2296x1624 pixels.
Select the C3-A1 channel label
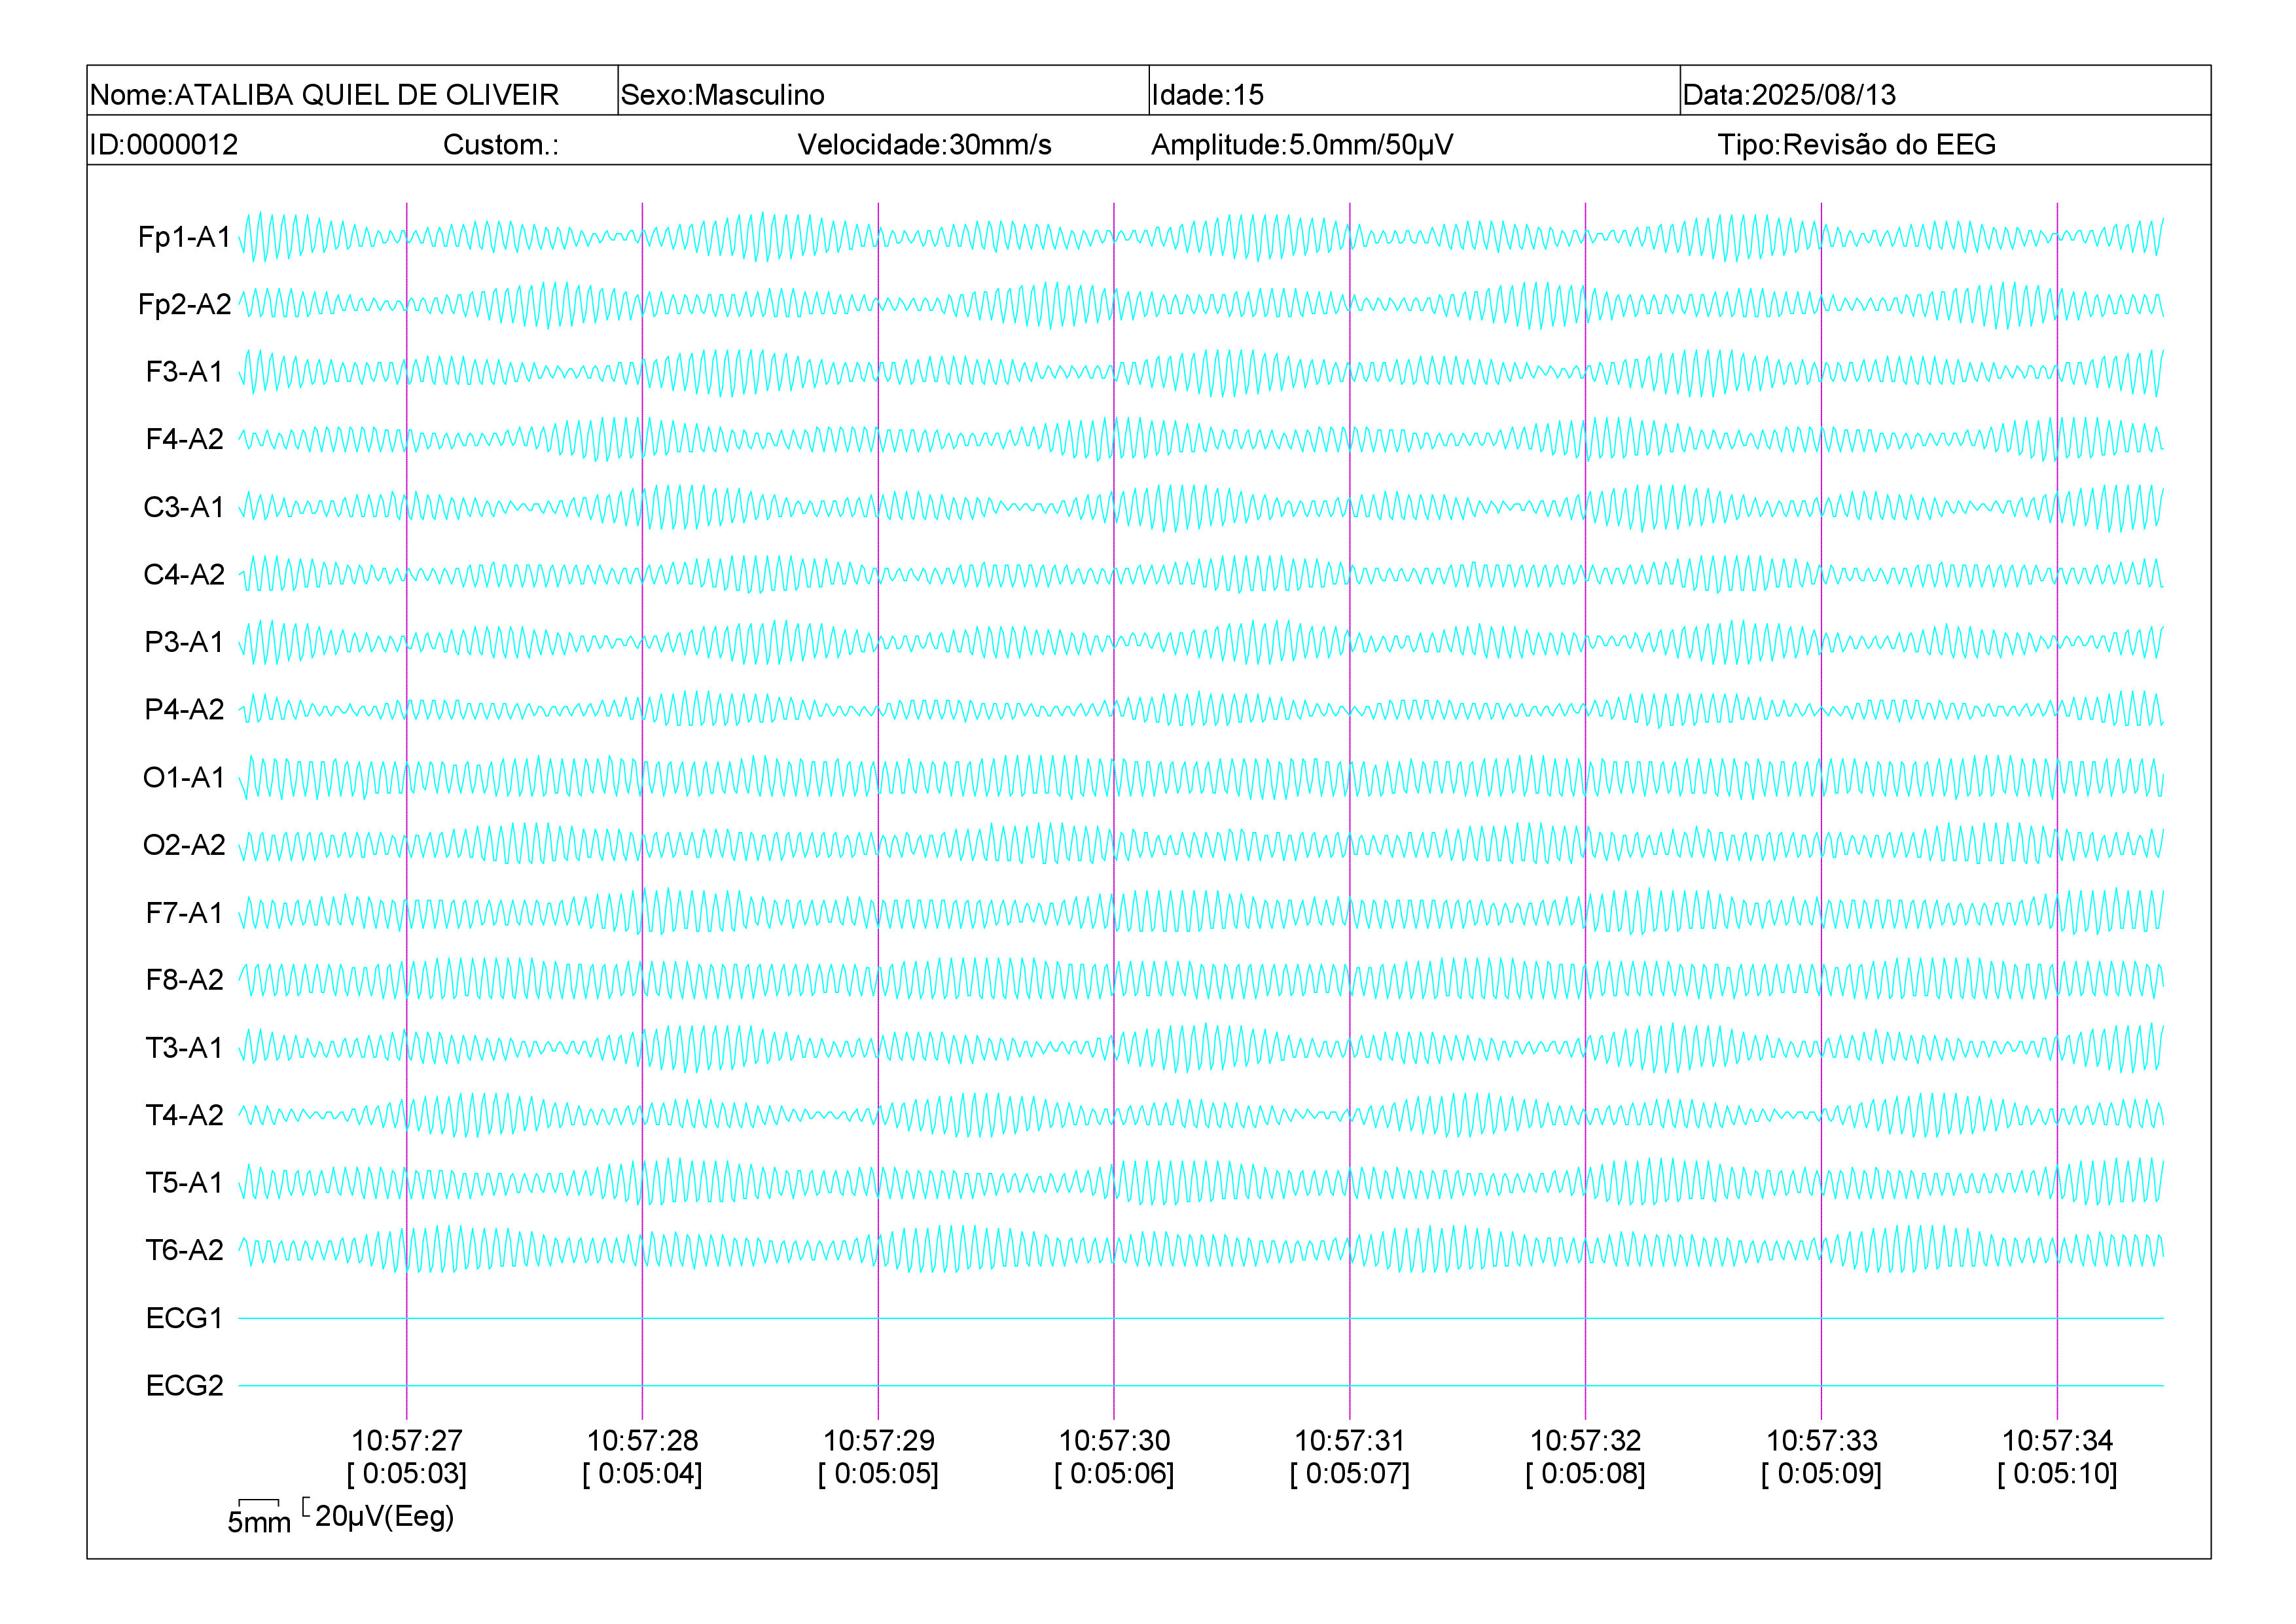tap(184, 507)
